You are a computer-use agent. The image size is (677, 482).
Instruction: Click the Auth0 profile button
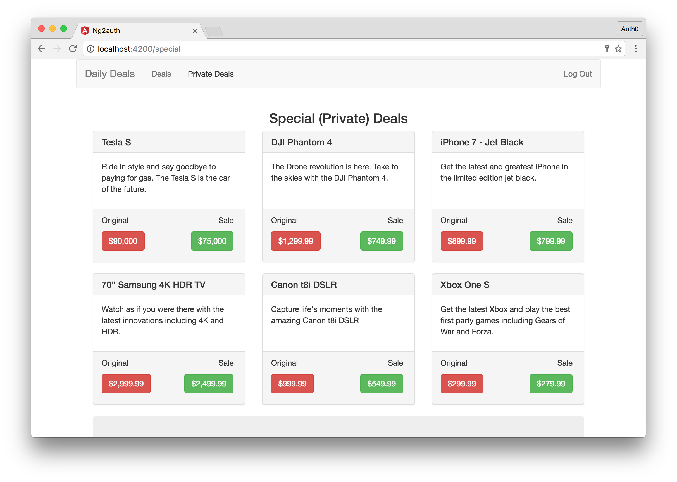[x=630, y=29]
